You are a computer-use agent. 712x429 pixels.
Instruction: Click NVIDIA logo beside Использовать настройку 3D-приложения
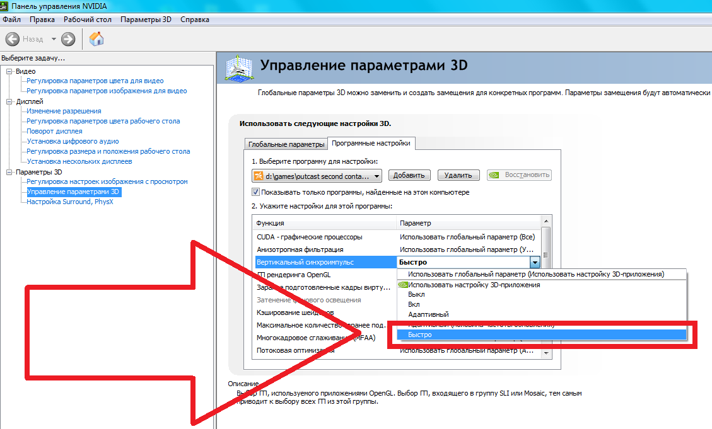[x=402, y=285]
